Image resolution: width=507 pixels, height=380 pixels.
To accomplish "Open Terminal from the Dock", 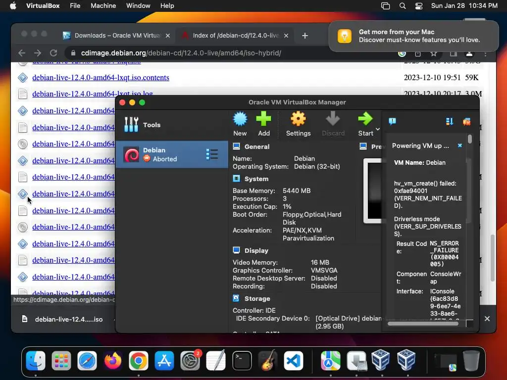I will pos(242,361).
